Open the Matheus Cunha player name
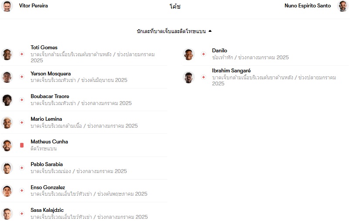 [49, 142]
